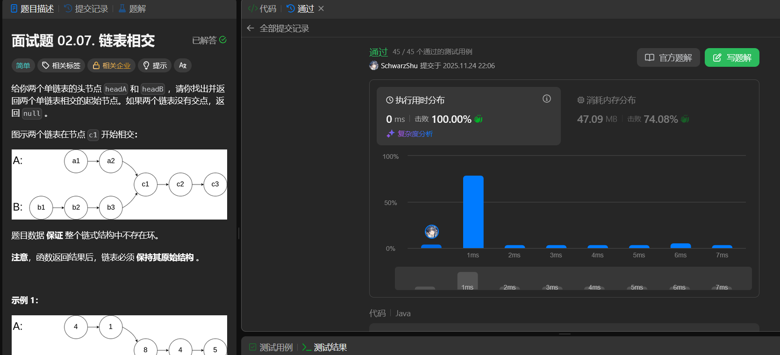Click SchwarzShu's small profile avatar
The image size is (780, 355).
click(x=374, y=66)
